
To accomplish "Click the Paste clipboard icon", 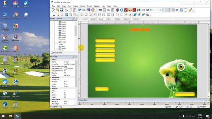I will coord(75,10).
